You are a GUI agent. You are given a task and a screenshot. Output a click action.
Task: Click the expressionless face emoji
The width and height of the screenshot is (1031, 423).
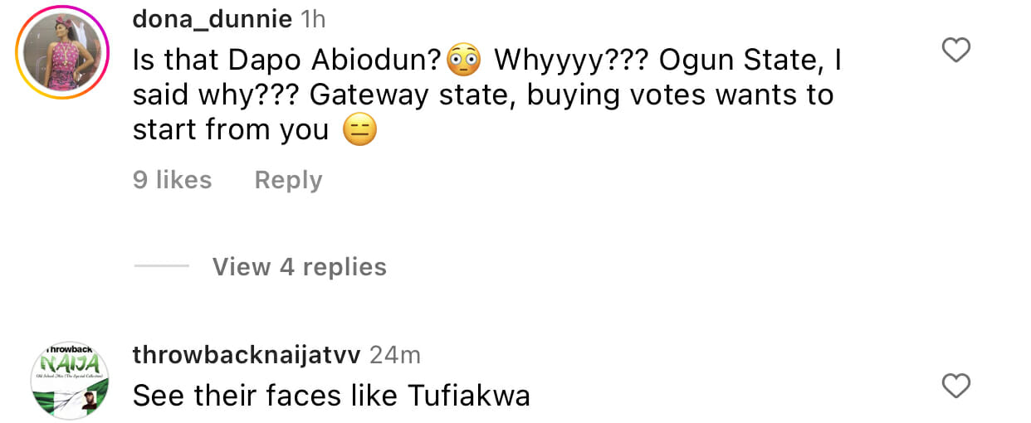[359, 130]
